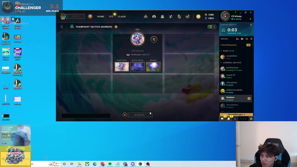The image size is (297, 167).
Task: Open the Crafting hammer icon in header
Action: click(x=171, y=17)
